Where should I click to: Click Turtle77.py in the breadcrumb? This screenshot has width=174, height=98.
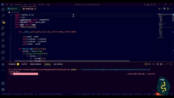tap(15, 12)
